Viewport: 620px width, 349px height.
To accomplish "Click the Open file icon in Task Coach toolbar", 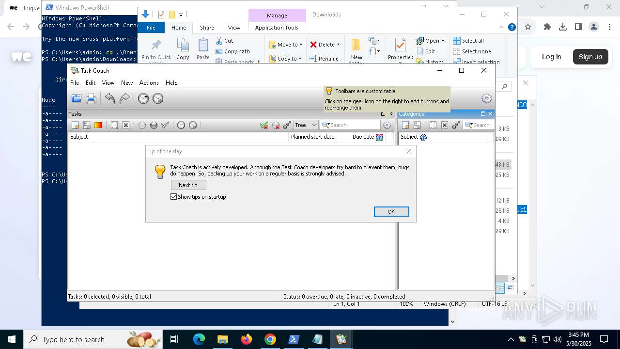I will [77, 99].
